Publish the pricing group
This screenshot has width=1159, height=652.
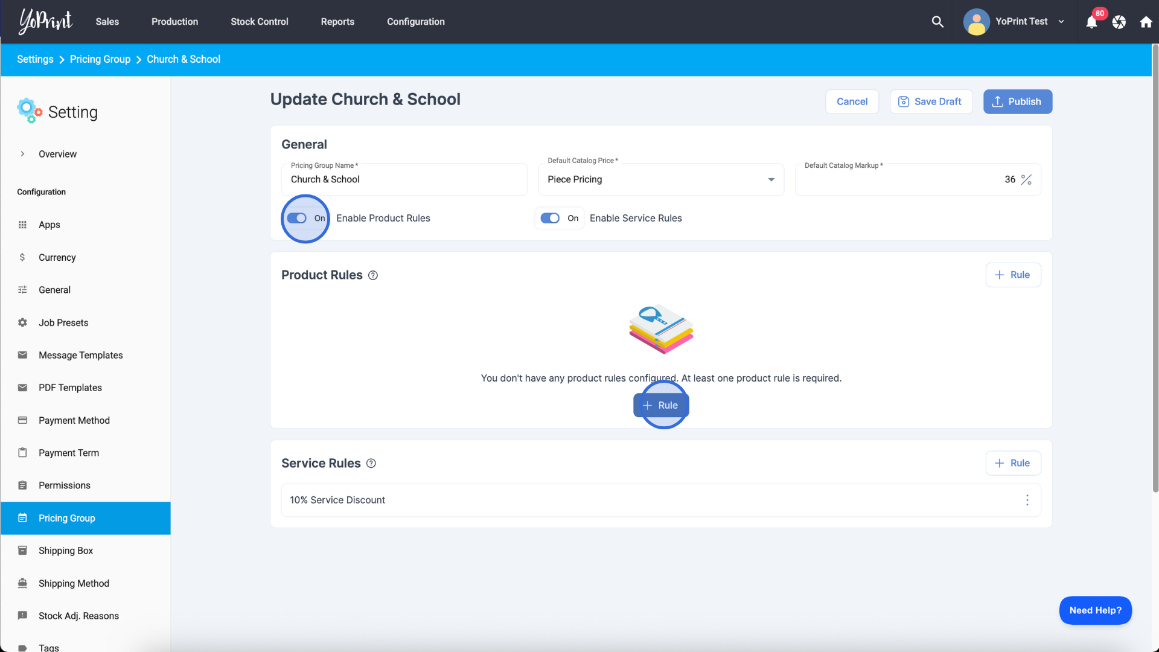(x=1018, y=101)
